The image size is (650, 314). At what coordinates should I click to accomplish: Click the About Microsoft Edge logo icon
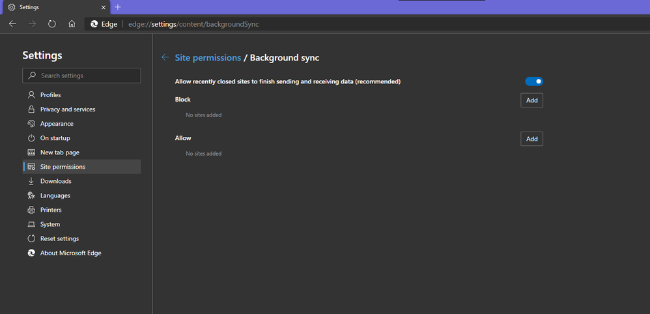click(31, 253)
